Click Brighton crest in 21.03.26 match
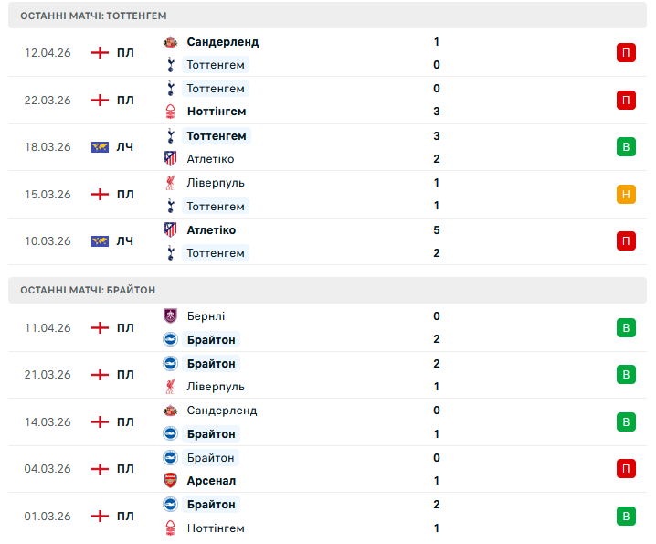This screenshot has width=656, height=544. (x=170, y=363)
